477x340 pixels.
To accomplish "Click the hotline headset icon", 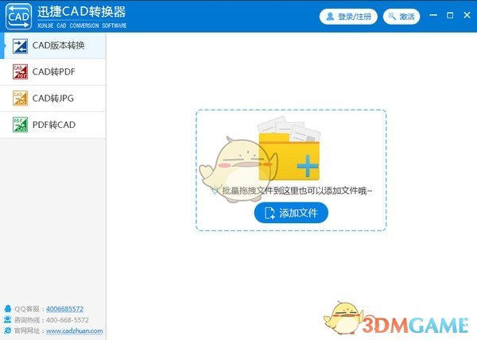I will click(x=8, y=319).
